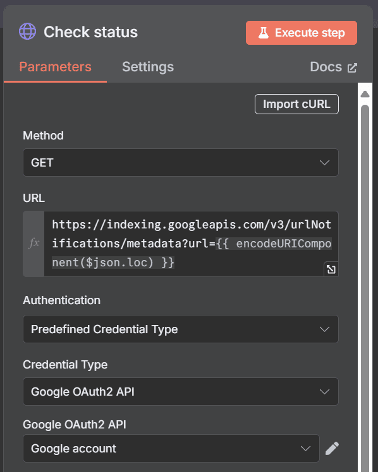Switch to the Settings tab
Screen dimensions: 378x472
click(148, 67)
